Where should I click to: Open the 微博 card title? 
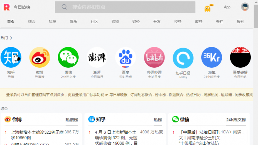[17, 119]
